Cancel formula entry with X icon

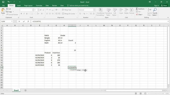click(x=19, y=21)
